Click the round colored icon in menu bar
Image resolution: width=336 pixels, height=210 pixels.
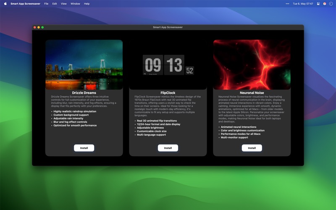325,4
